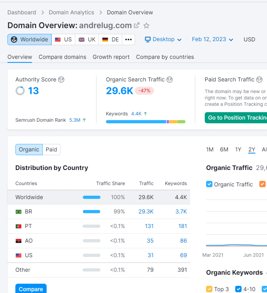The image size is (267, 293).
Task: Go to Domain Analytics breadcrumb link
Action: (71, 13)
